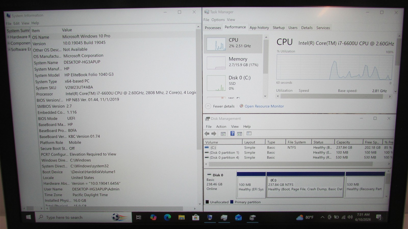The width and height of the screenshot is (408, 229).
Task: Switch to System Information taskbar icon
Action: coord(210,217)
